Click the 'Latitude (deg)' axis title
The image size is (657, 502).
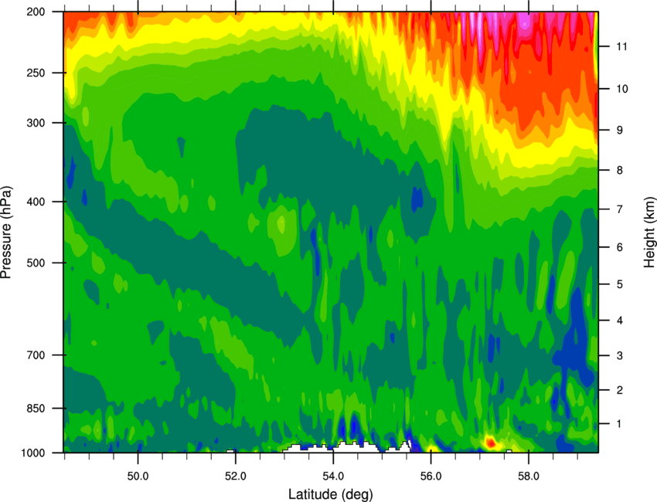pyautogui.click(x=331, y=494)
